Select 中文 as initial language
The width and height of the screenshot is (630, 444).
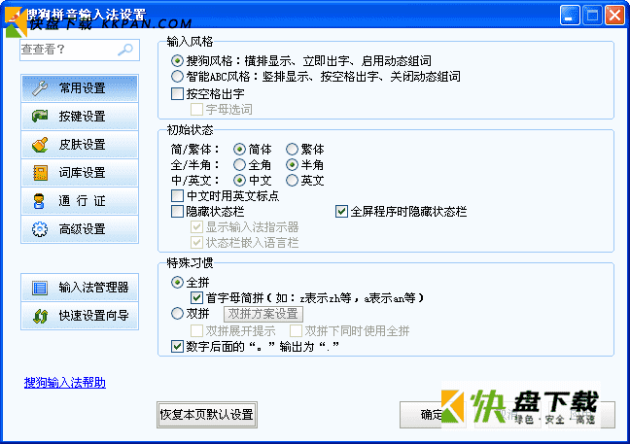pyautogui.click(x=239, y=181)
